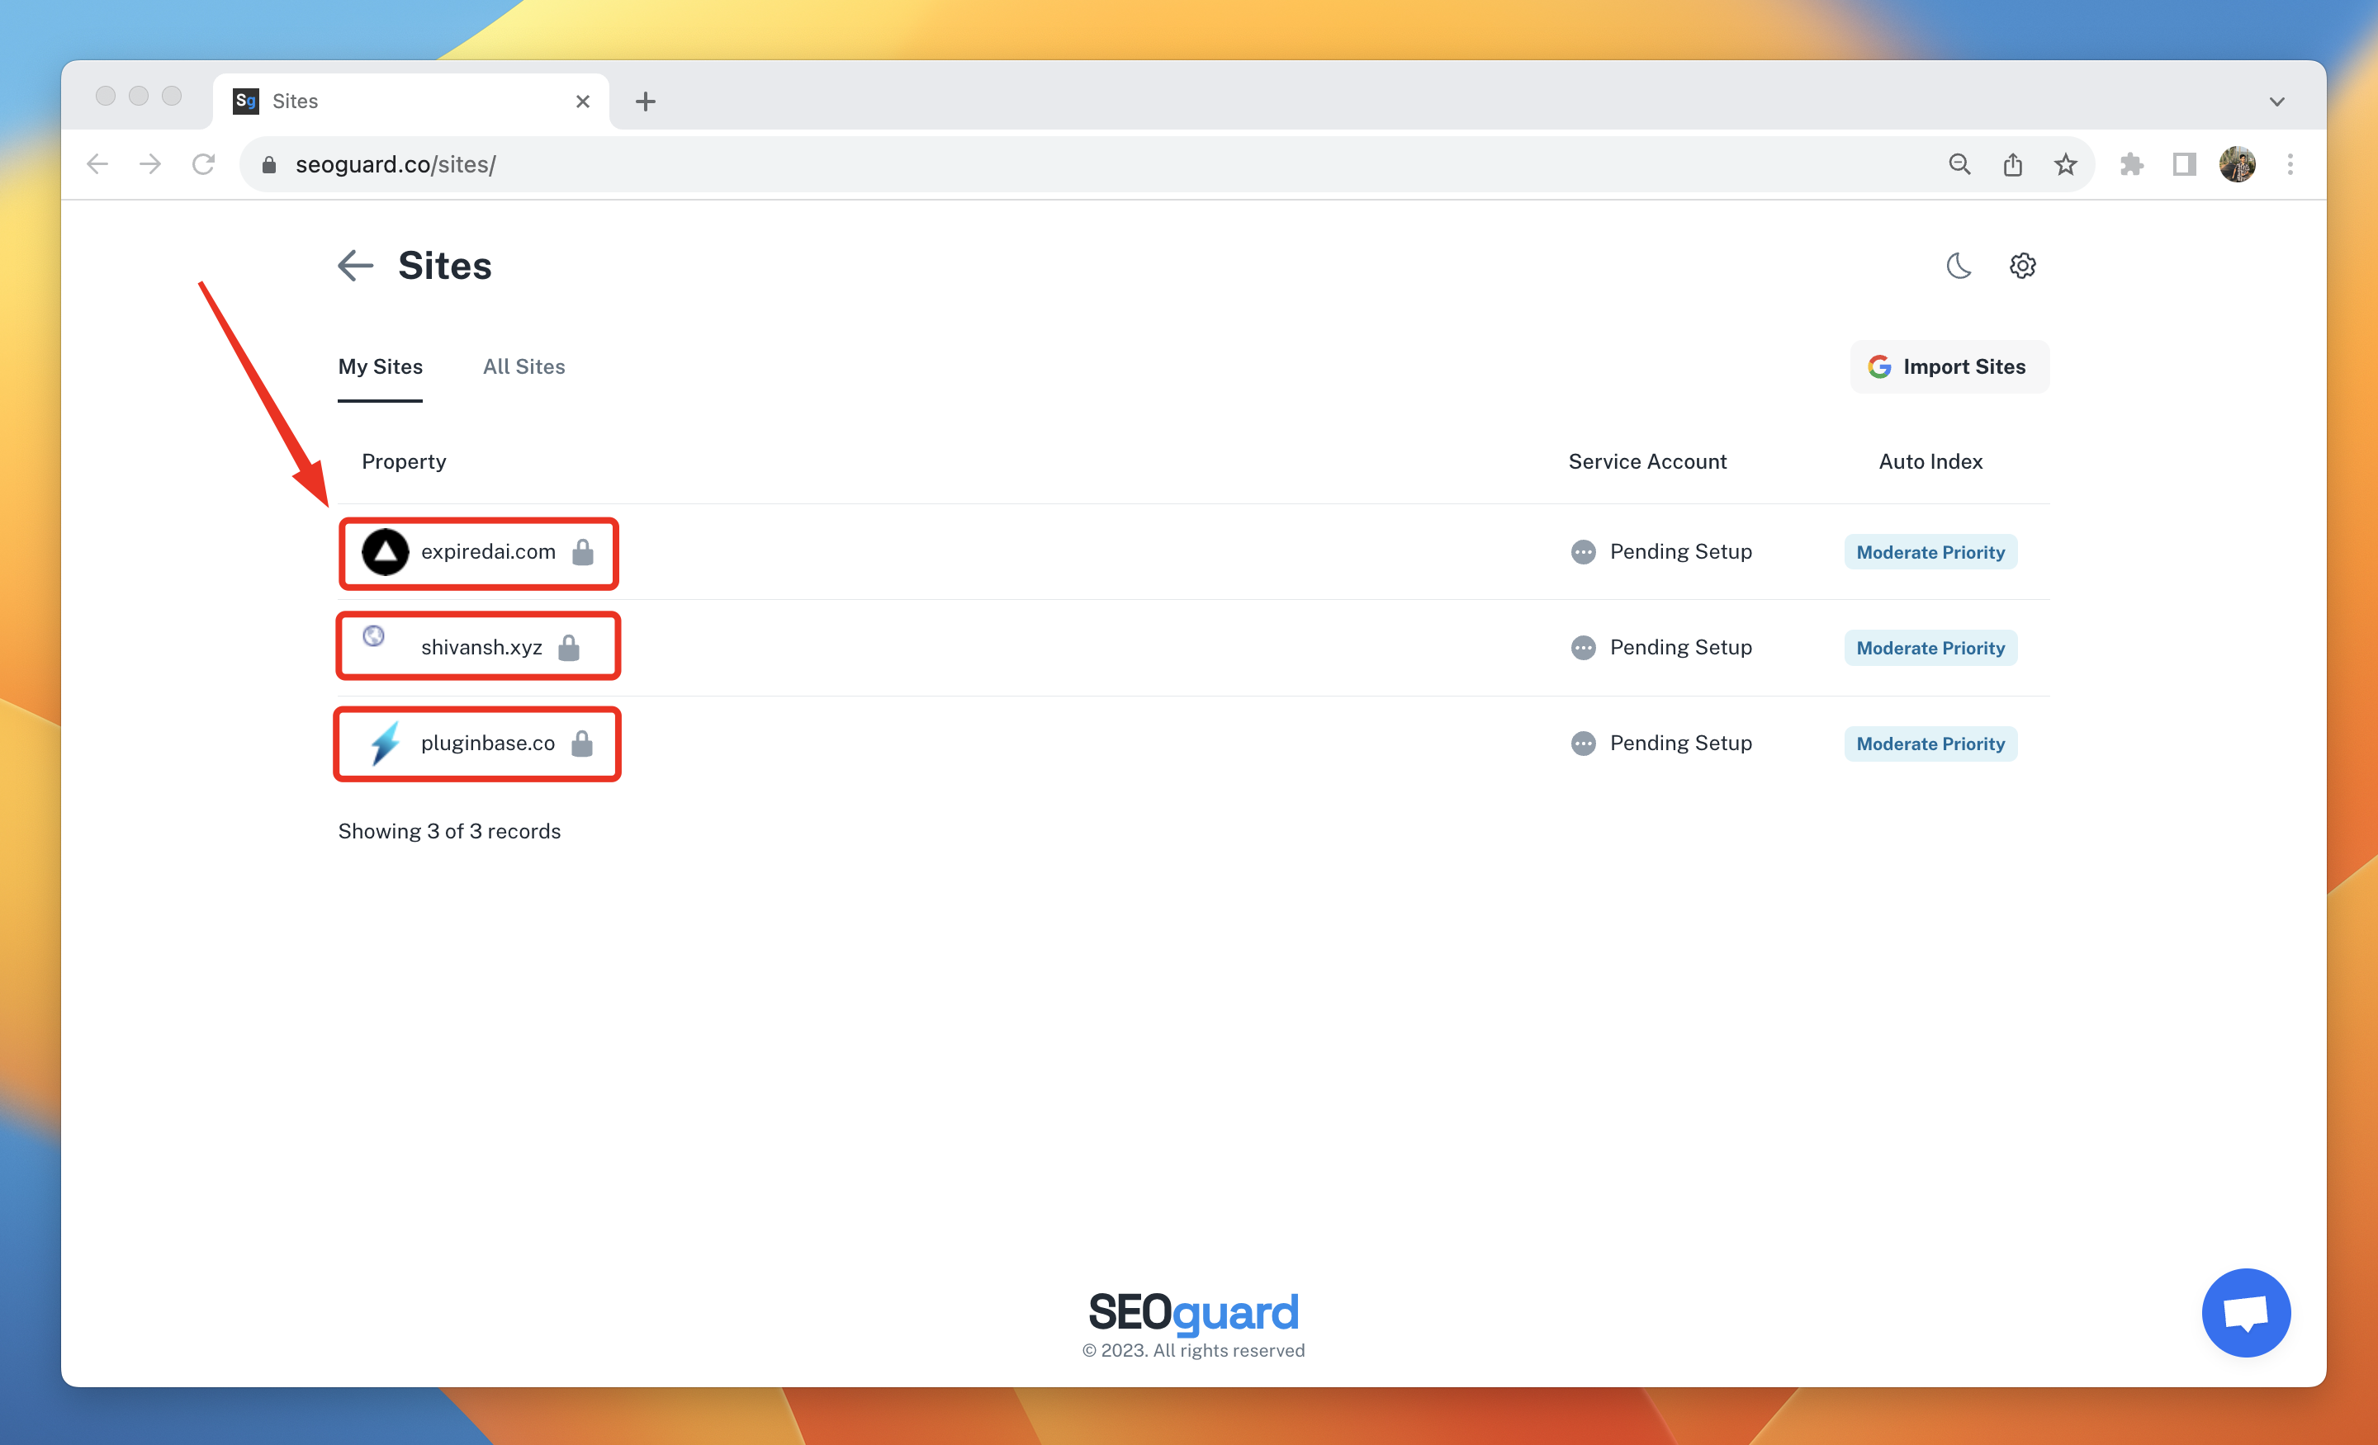Open the browser extensions puzzle icon

[x=2131, y=165]
